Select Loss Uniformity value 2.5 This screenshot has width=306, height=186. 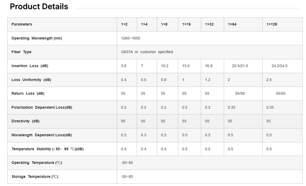269,80
